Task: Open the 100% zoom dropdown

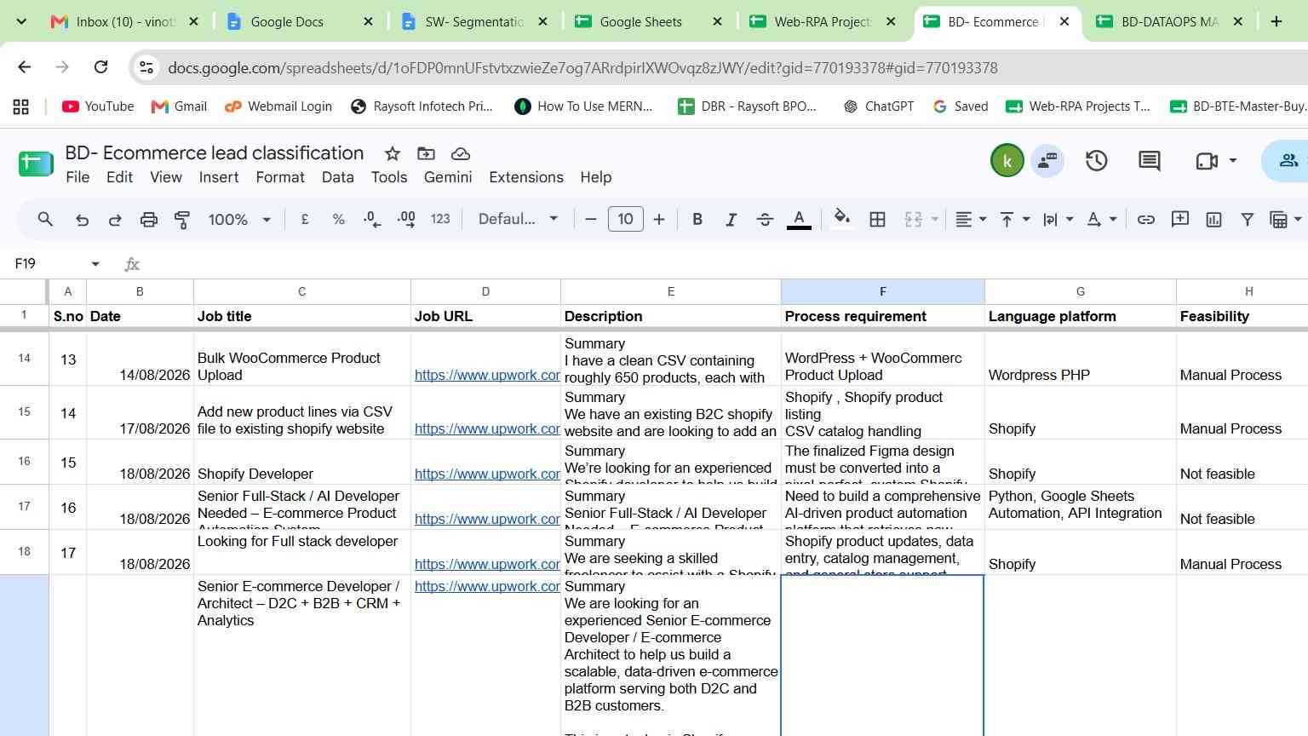Action: coord(239,220)
